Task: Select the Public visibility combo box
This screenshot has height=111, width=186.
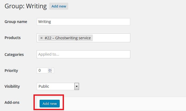Action: (x=58, y=86)
